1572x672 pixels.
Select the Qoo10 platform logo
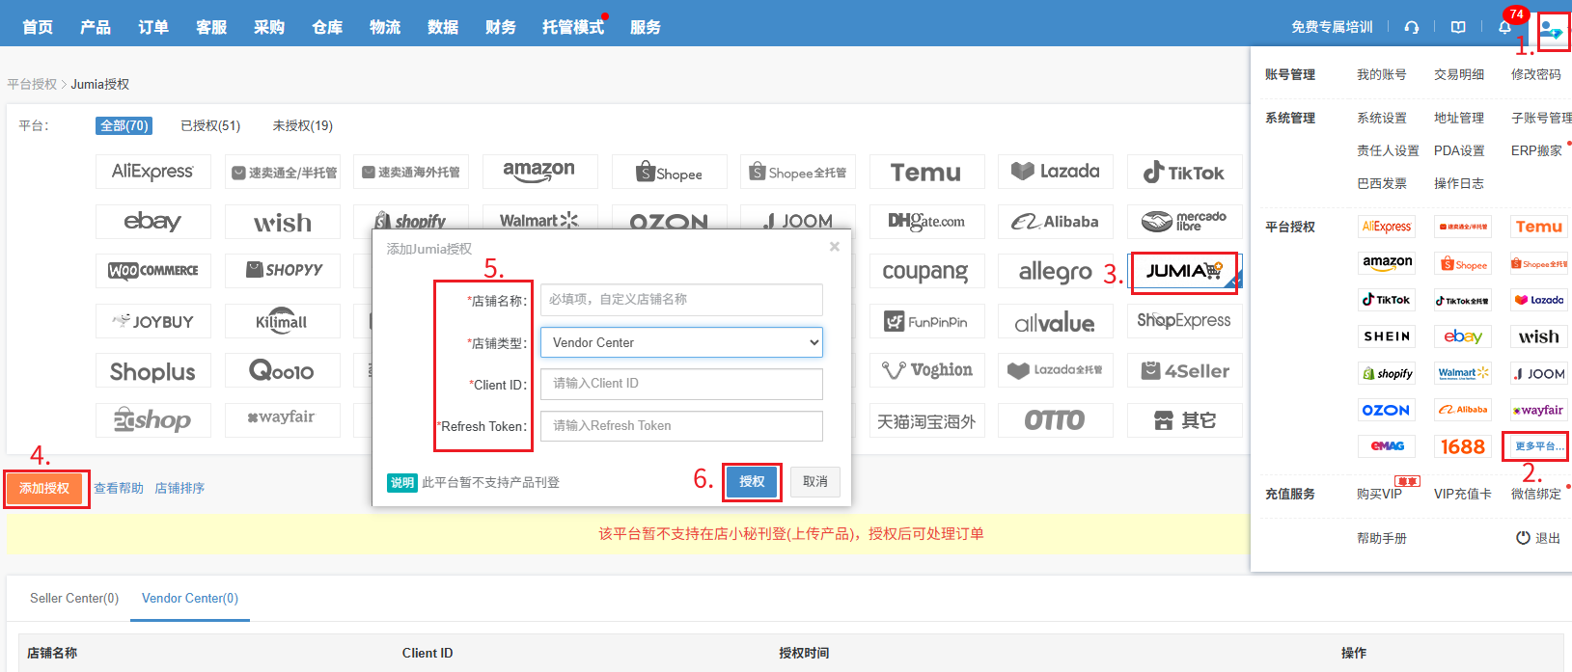pos(283,371)
